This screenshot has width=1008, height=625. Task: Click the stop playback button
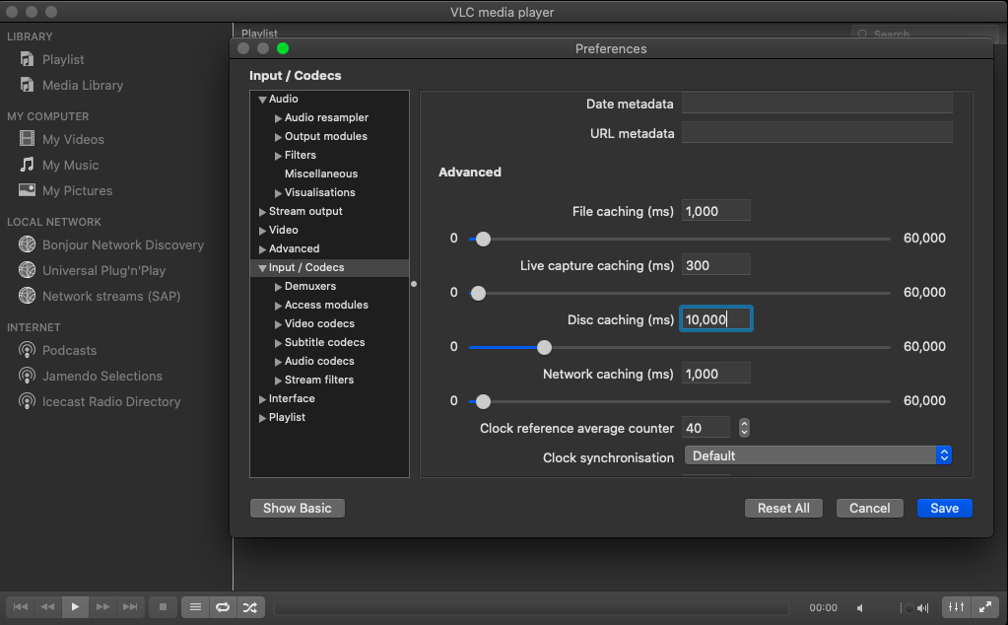163,607
